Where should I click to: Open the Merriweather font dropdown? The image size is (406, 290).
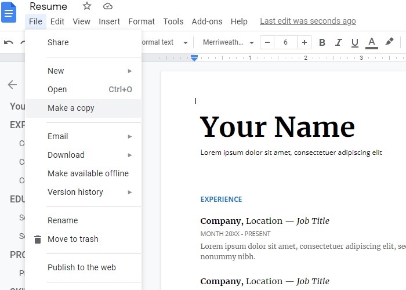228,42
